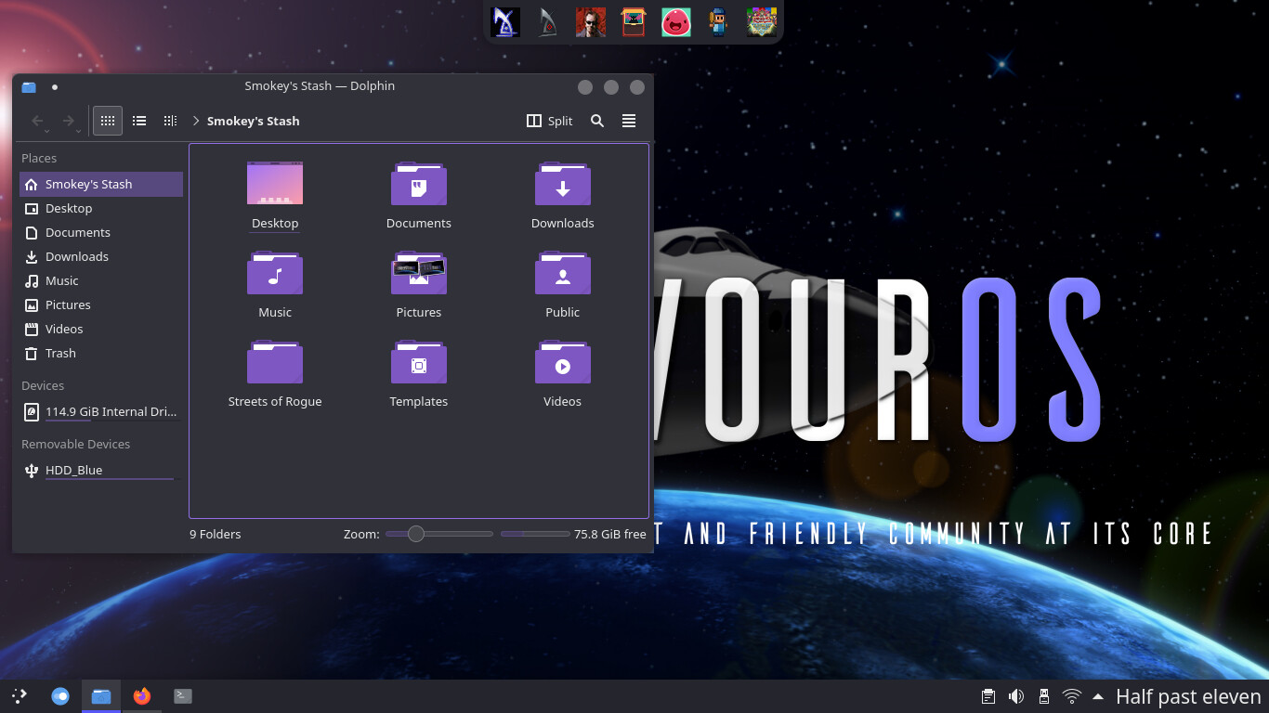Open the hamburger menu in Dolphin

coord(629,121)
